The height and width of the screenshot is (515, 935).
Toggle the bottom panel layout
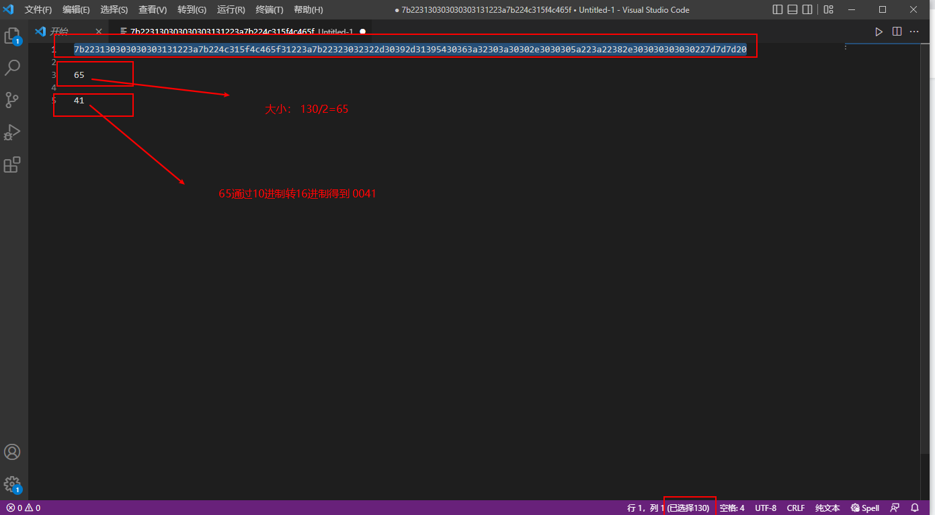click(792, 10)
